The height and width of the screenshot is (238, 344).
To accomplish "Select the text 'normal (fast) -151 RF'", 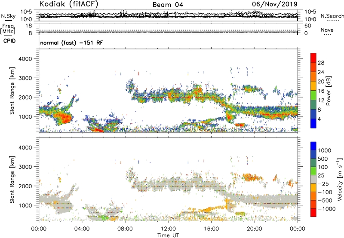I will tap(71, 43).
